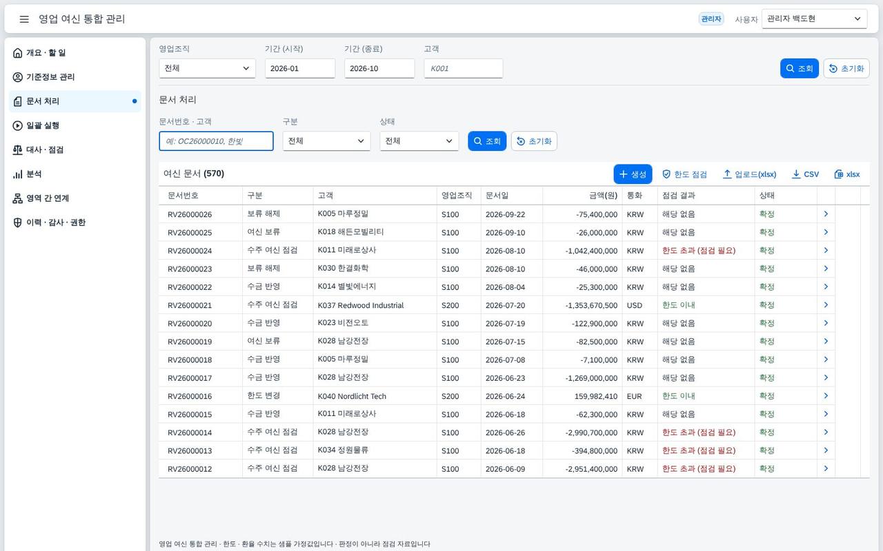
Task: Run 한도 점검
Action: [684, 174]
